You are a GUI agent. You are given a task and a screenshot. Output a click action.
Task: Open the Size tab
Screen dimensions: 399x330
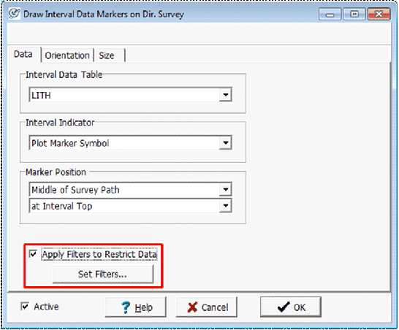(x=107, y=55)
